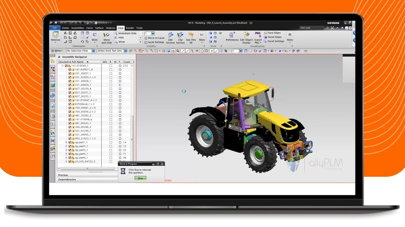Click the full screen icon near search

pyautogui.click(x=333, y=28)
